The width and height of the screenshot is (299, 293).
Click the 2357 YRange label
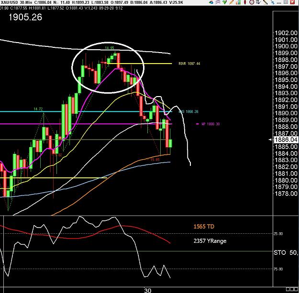[x=210, y=241]
